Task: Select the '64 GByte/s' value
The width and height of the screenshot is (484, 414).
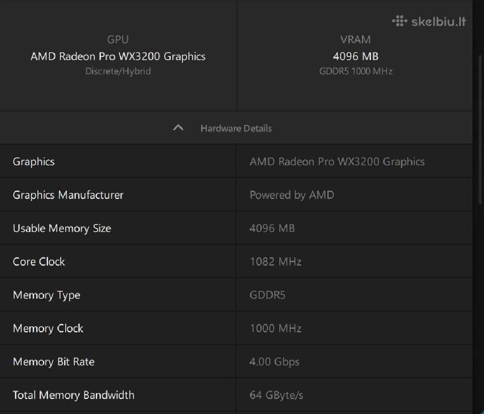Action: 276,396
